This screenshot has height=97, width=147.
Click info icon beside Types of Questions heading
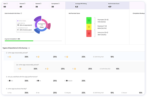click(29, 48)
